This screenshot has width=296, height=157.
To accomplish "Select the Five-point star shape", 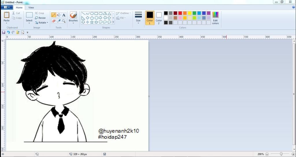I will 92,22.
